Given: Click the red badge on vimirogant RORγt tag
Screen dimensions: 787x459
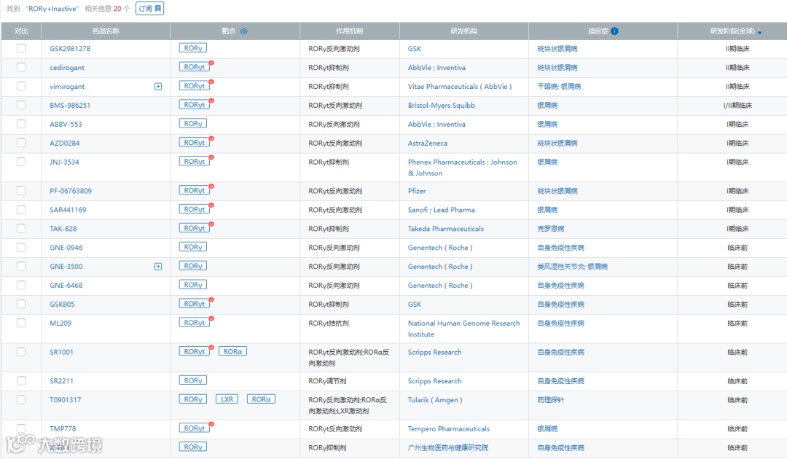Looking at the screenshot, I should [211, 82].
